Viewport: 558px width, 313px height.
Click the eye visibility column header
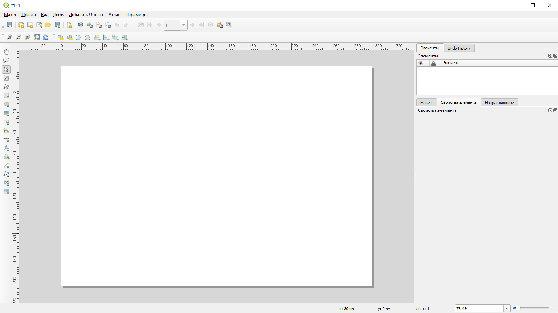[x=420, y=63]
